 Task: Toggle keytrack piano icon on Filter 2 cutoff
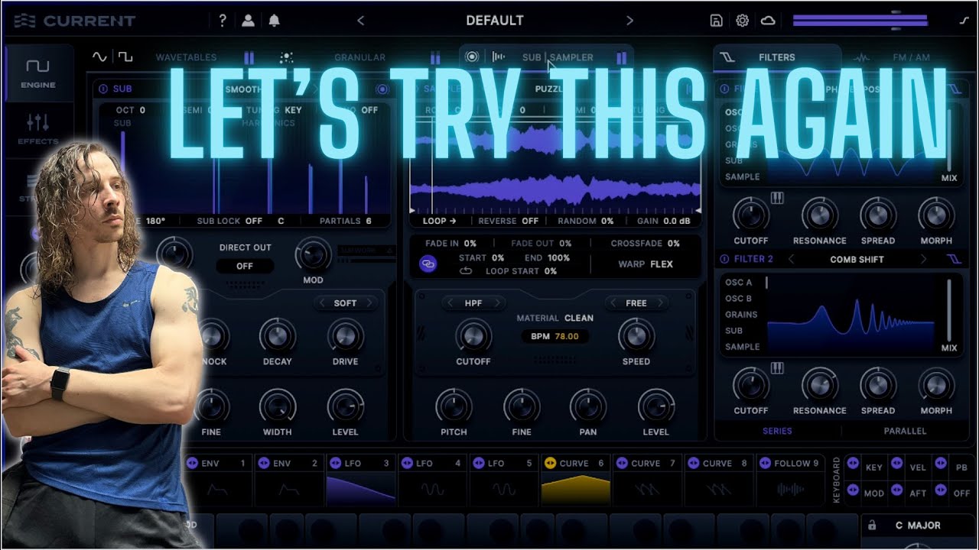pyautogui.click(x=777, y=368)
